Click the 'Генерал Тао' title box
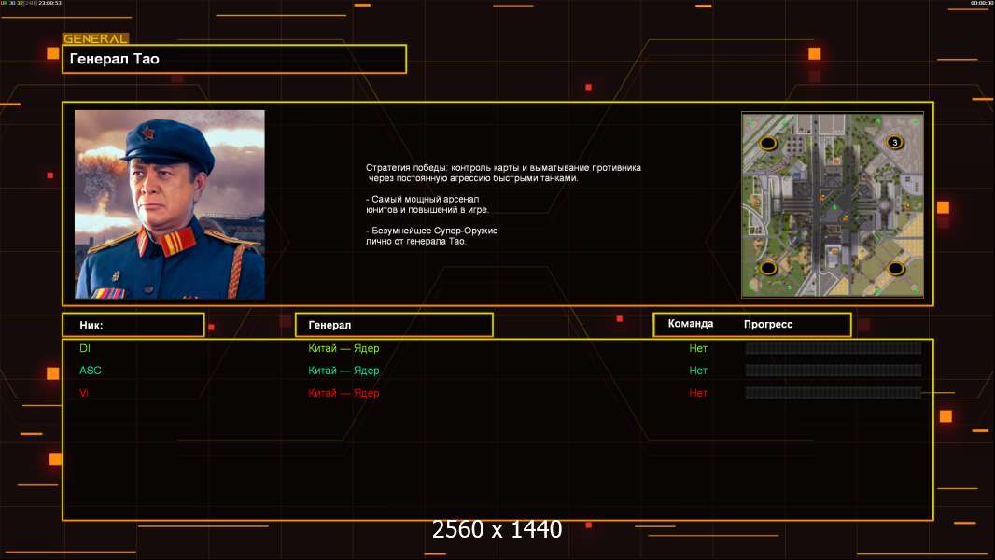The width and height of the screenshot is (995, 560). (234, 59)
